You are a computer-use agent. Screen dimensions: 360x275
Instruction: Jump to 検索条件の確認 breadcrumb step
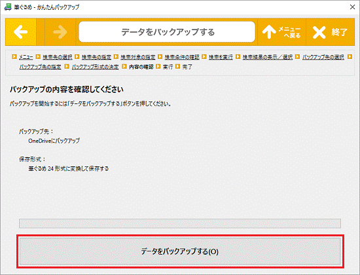click(182, 57)
